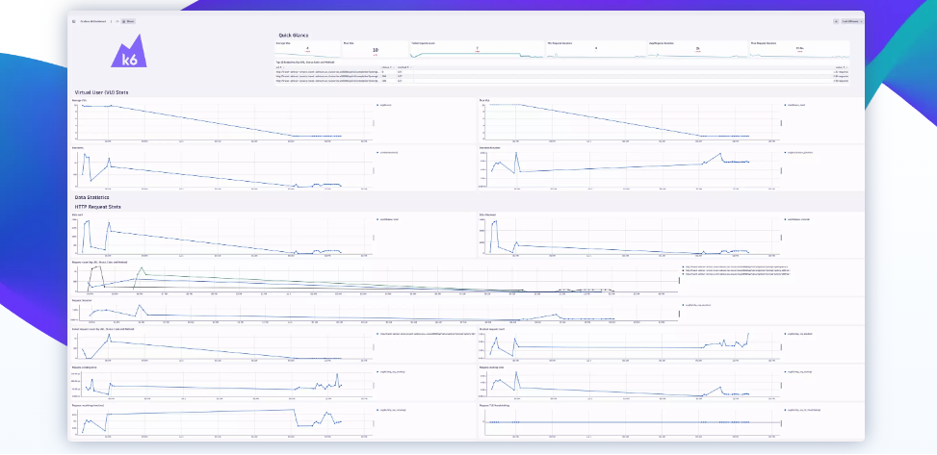This screenshot has width=937, height=455.
Task: Click the small button beside the time range
Action: click(836, 21)
